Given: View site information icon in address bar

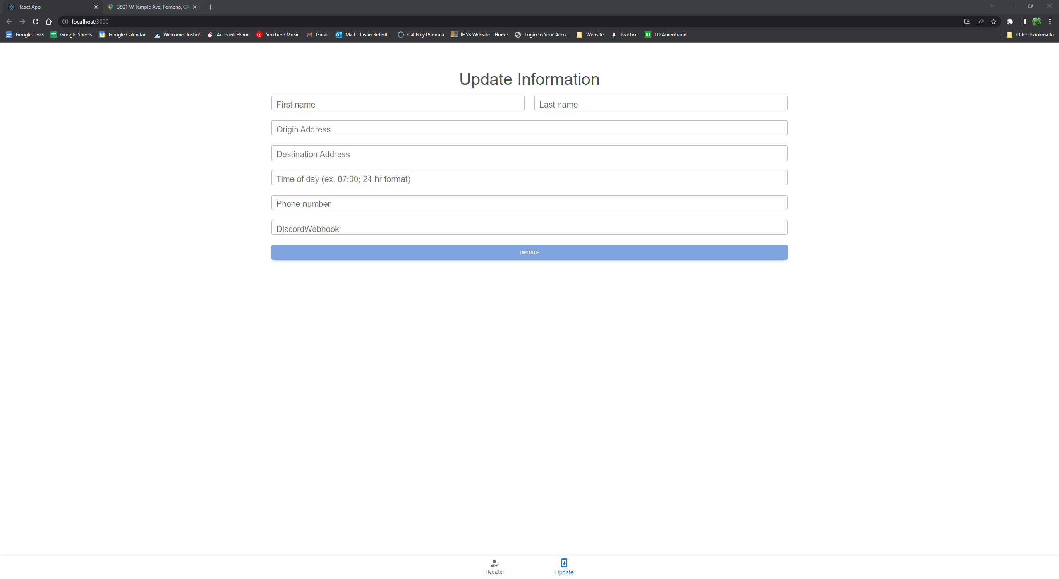Looking at the screenshot, I should [65, 22].
